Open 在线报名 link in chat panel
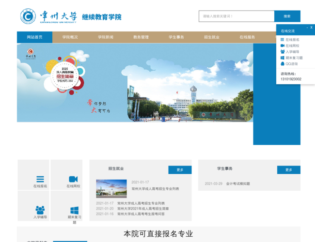 (292, 40)
